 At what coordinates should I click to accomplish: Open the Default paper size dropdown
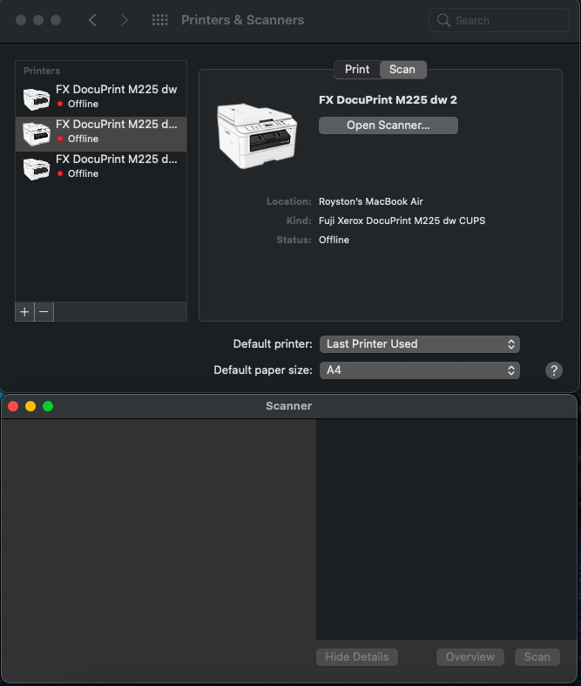click(x=420, y=370)
